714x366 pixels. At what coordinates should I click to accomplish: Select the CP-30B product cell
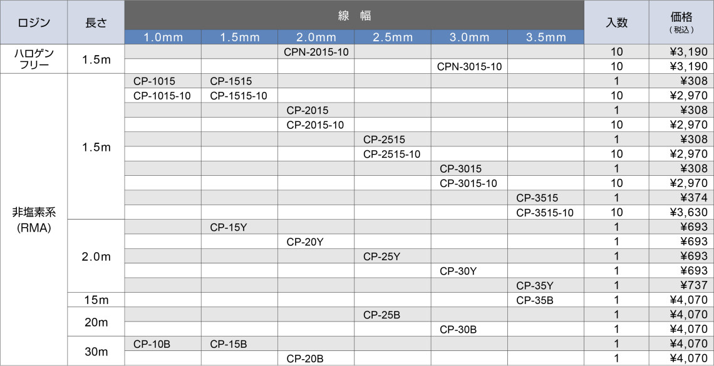[x=458, y=330]
